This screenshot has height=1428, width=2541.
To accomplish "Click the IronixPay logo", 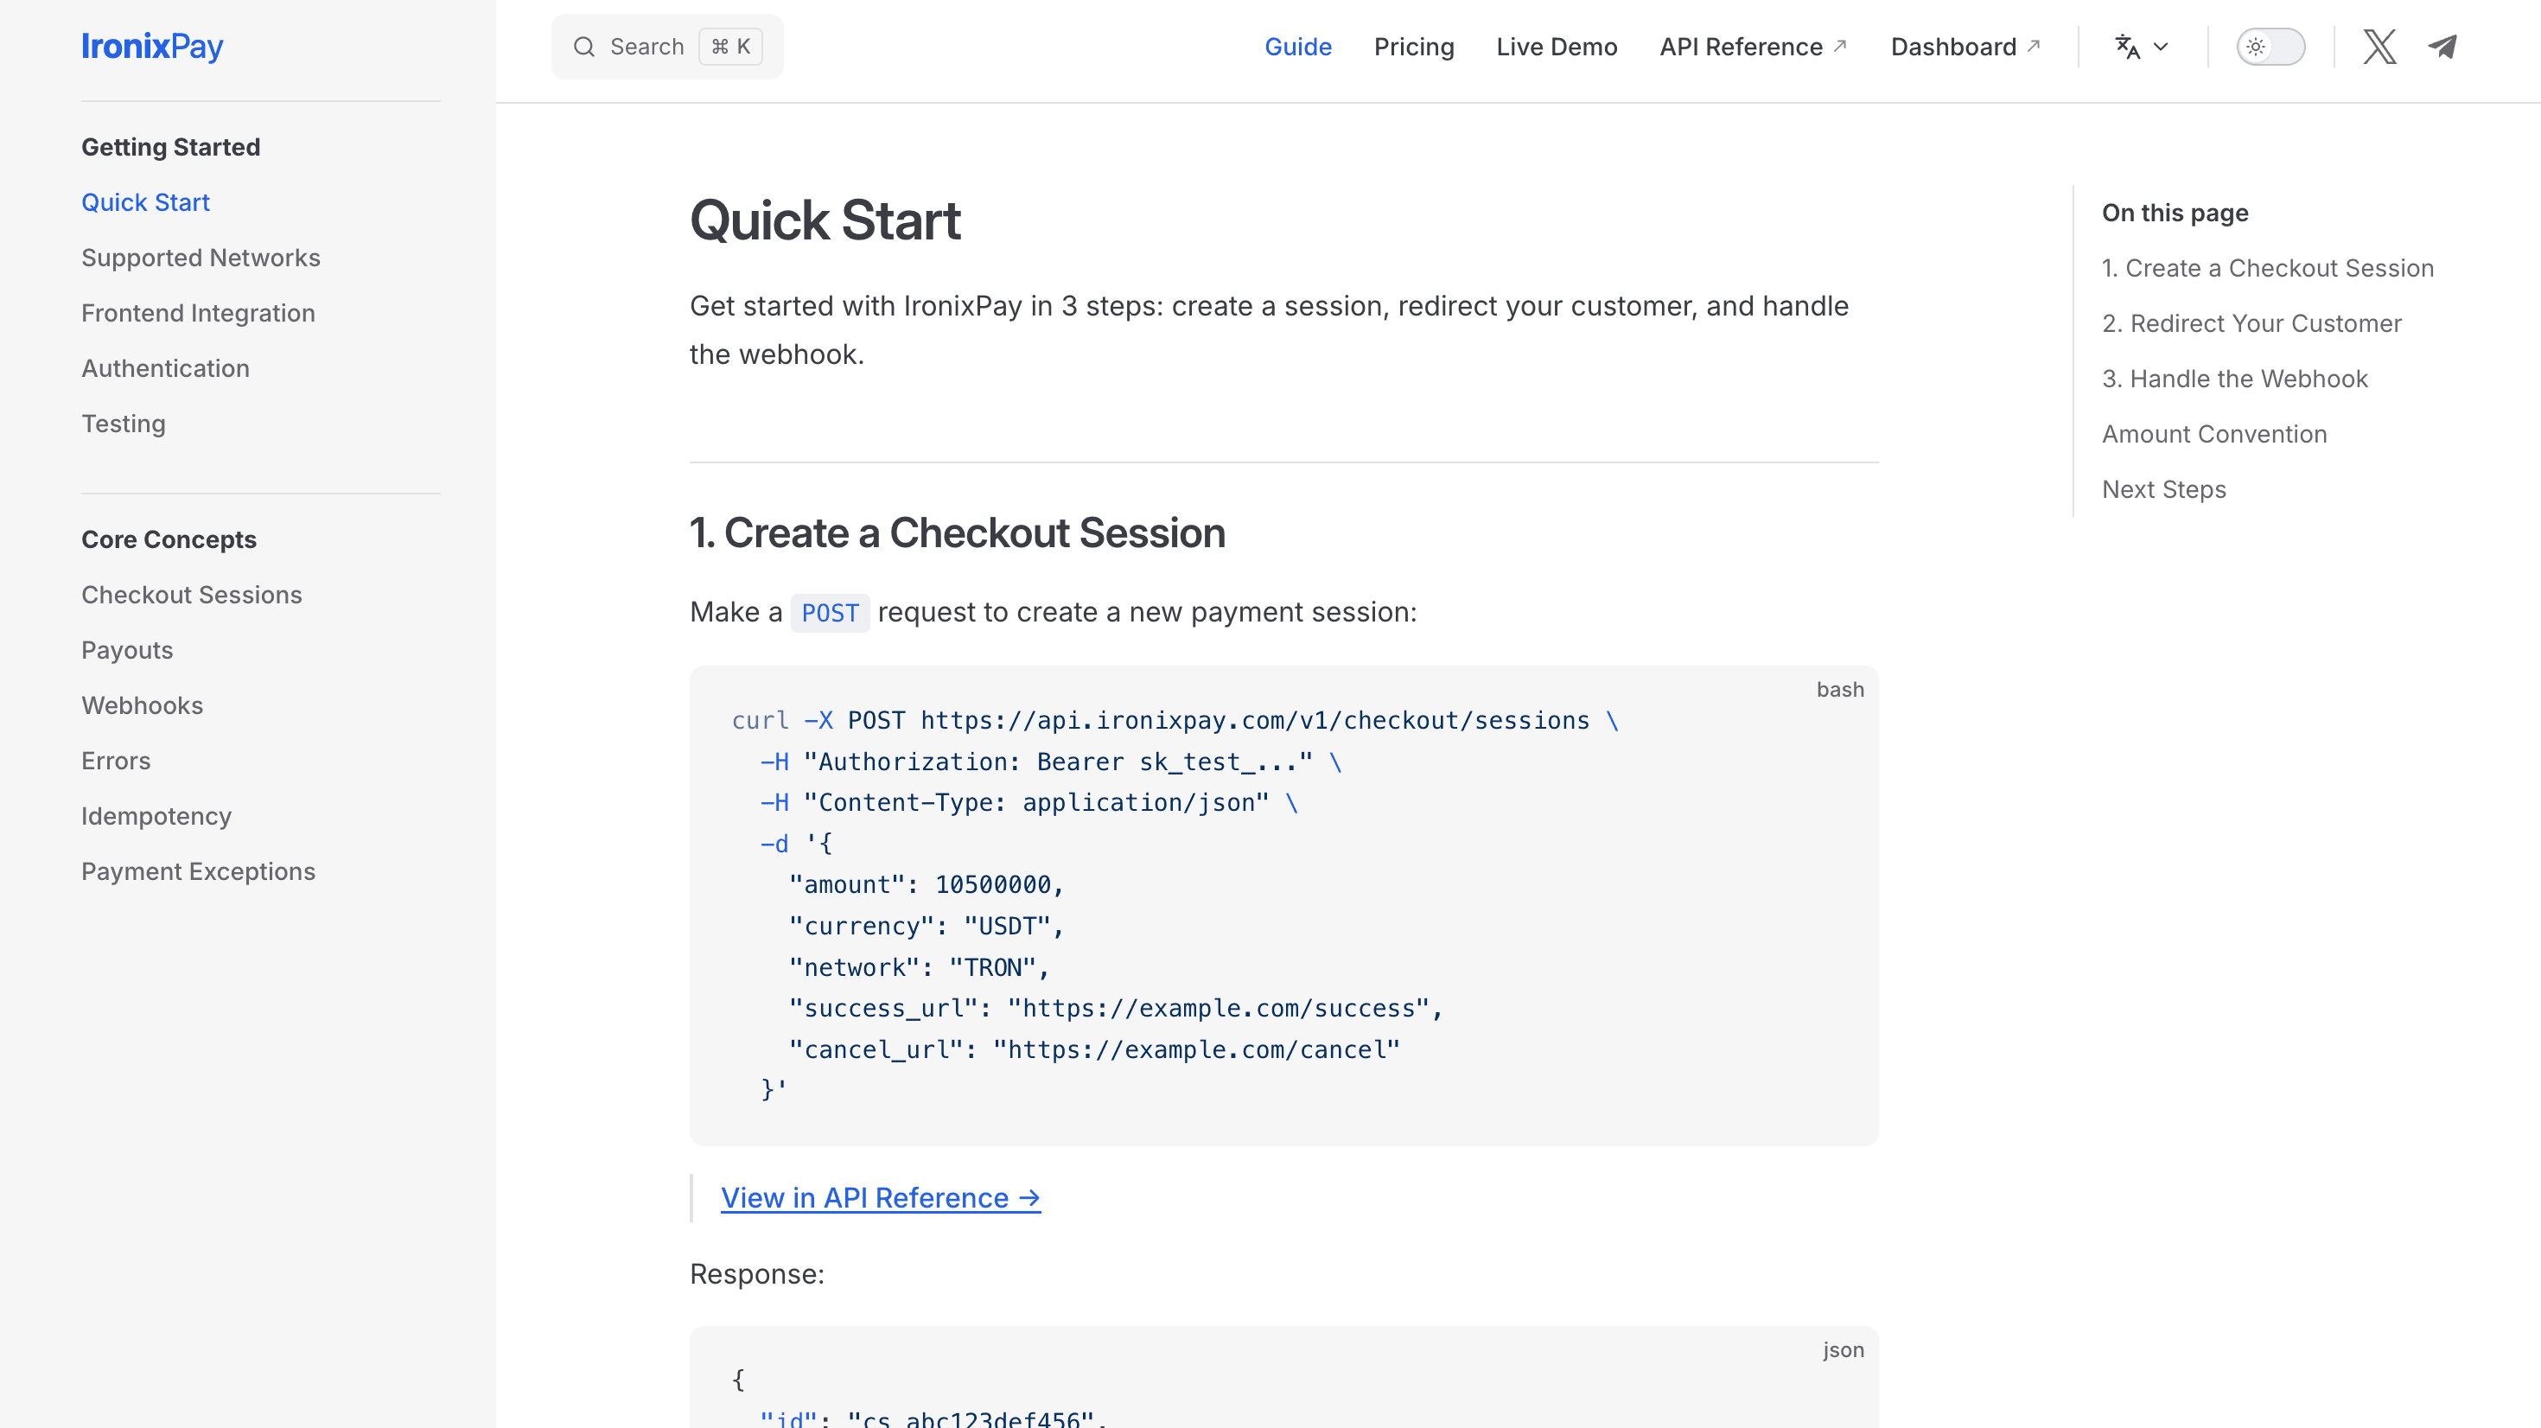I will click(152, 47).
